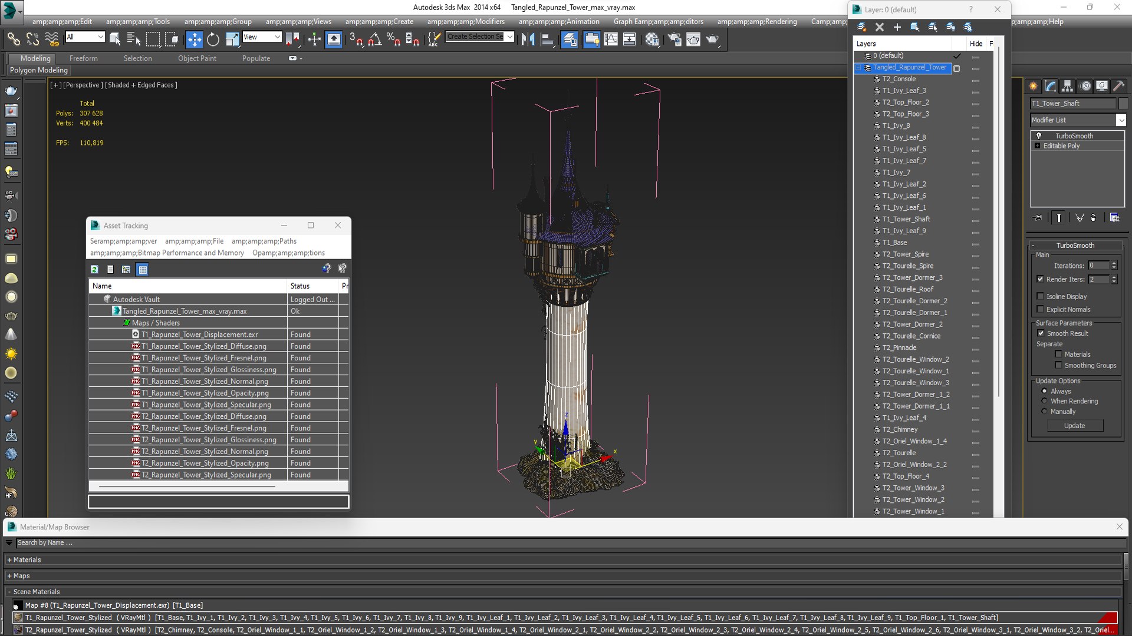Open the Curve Editor from toolbar
Screen dimensions: 1132x636
coord(611,39)
